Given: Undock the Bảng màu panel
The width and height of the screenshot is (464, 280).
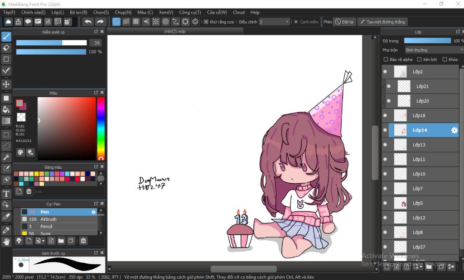Looking at the screenshot, I should [96, 166].
